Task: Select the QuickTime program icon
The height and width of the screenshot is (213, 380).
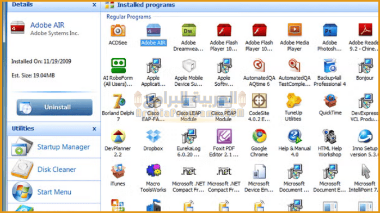Action: (x=330, y=101)
